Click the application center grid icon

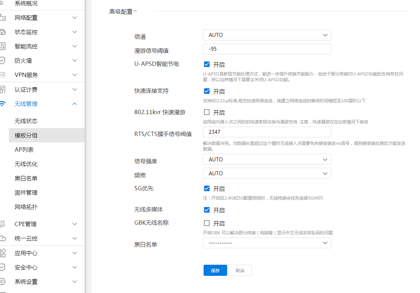click(2, 253)
